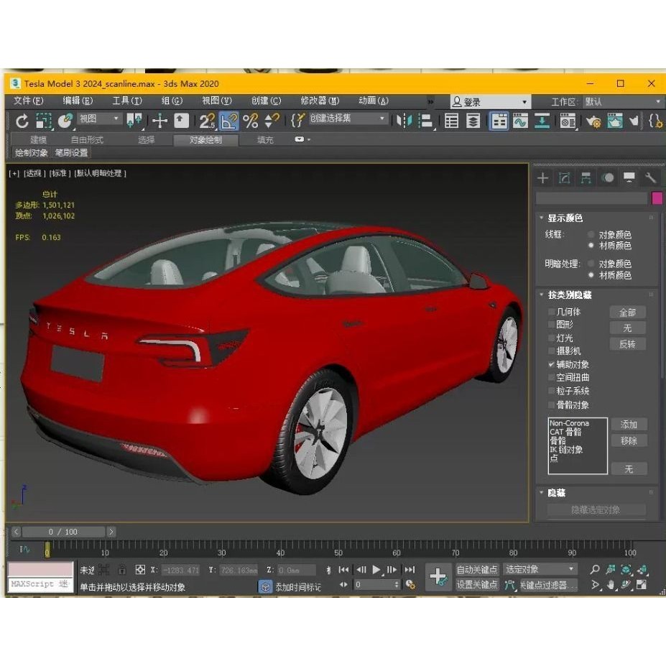Open the Create panel plus tab

pyautogui.click(x=543, y=178)
